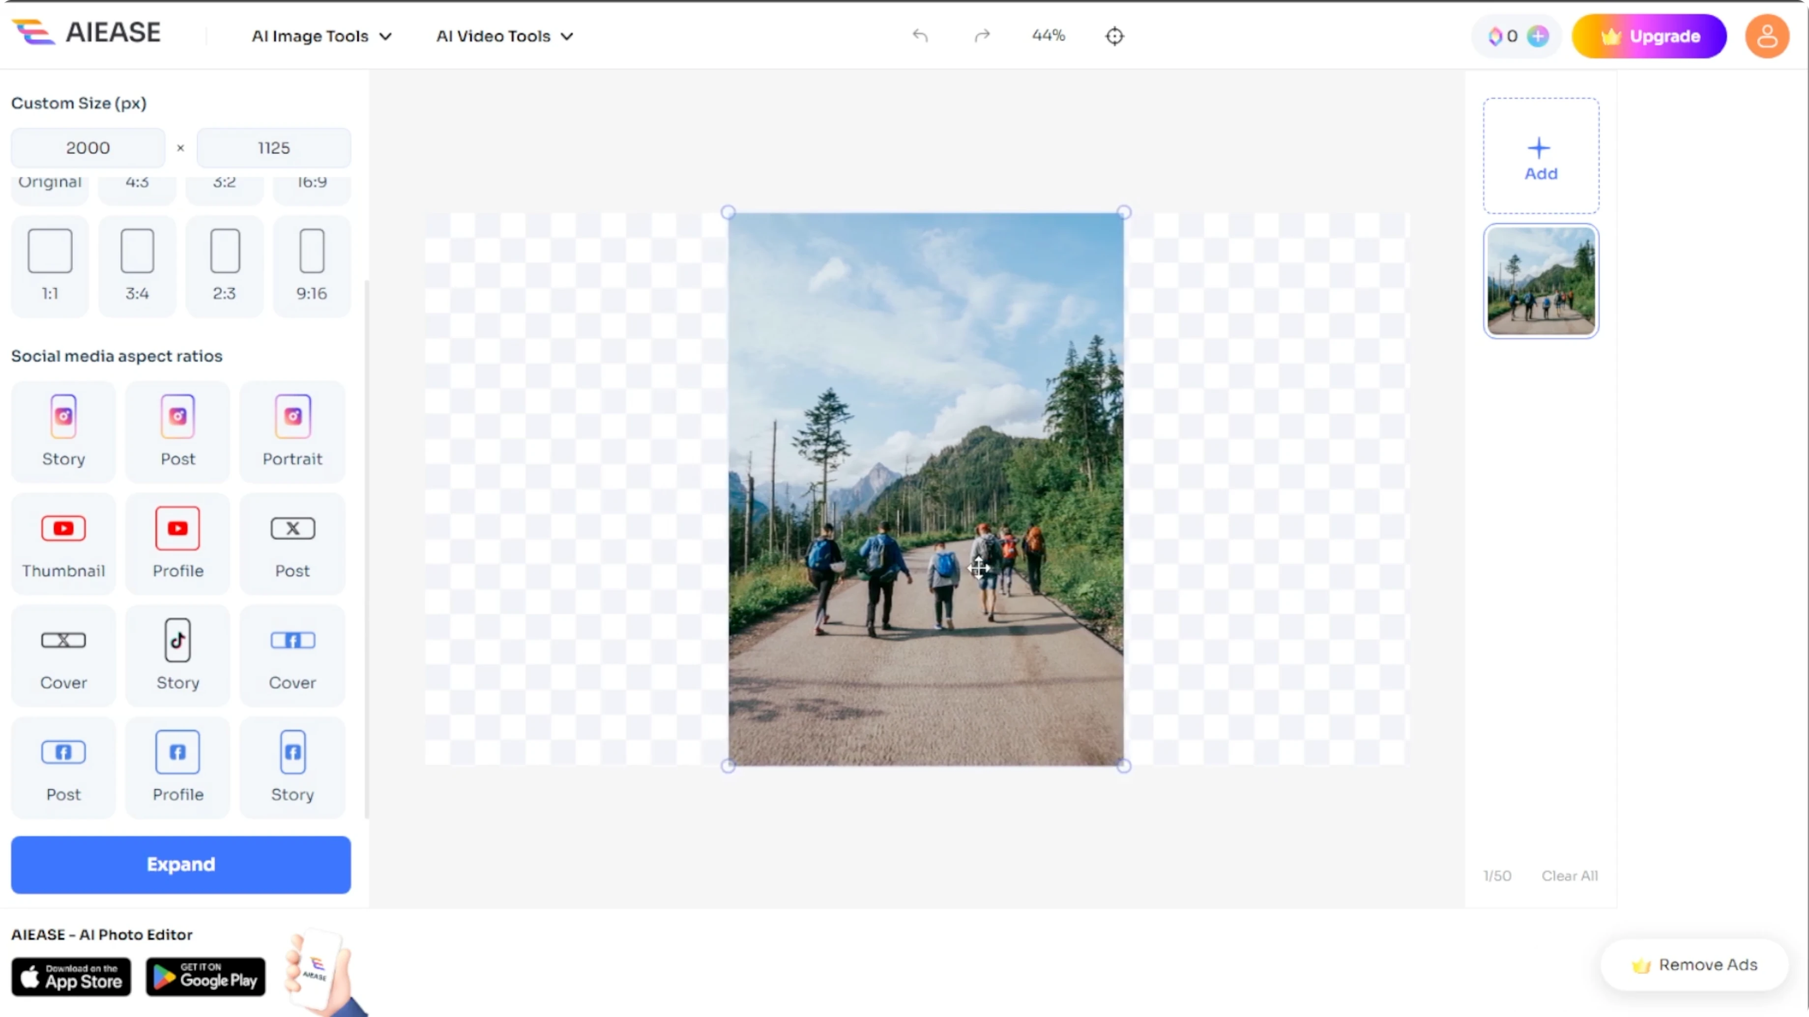Click the Add image box
Viewport: 1809px width, 1017px height.
[x=1541, y=156]
